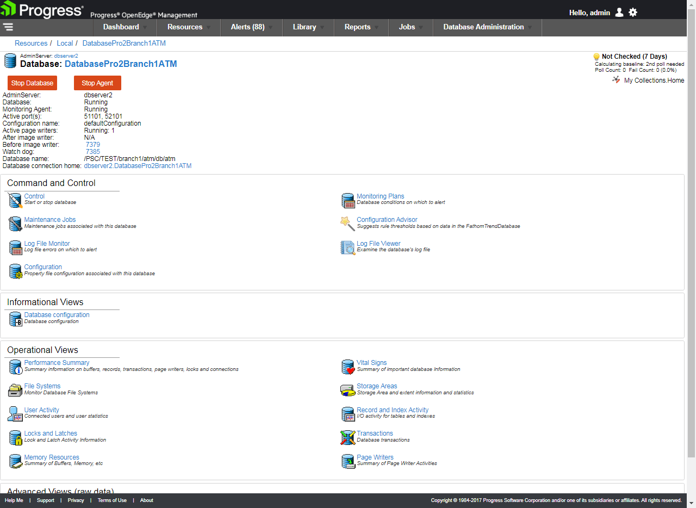The width and height of the screenshot is (696, 508).
Task: Expand the Dashboard menu arrow
Action: tap(145, 27)
